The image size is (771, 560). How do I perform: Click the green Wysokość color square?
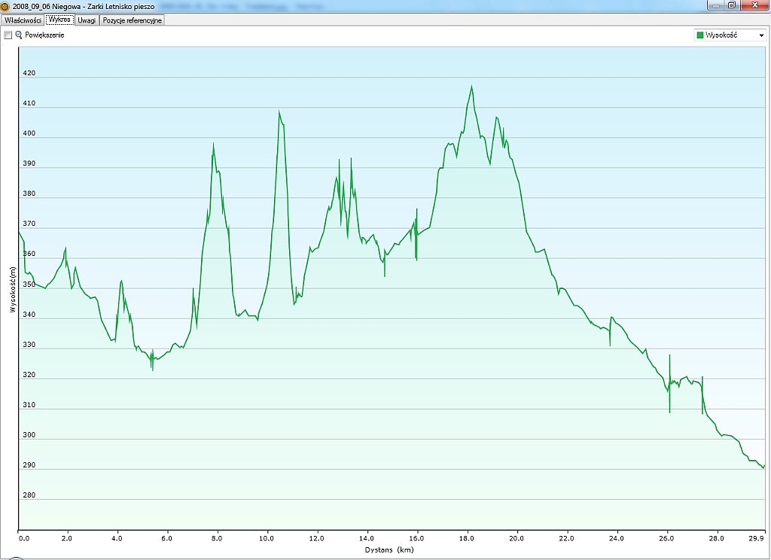701,35
